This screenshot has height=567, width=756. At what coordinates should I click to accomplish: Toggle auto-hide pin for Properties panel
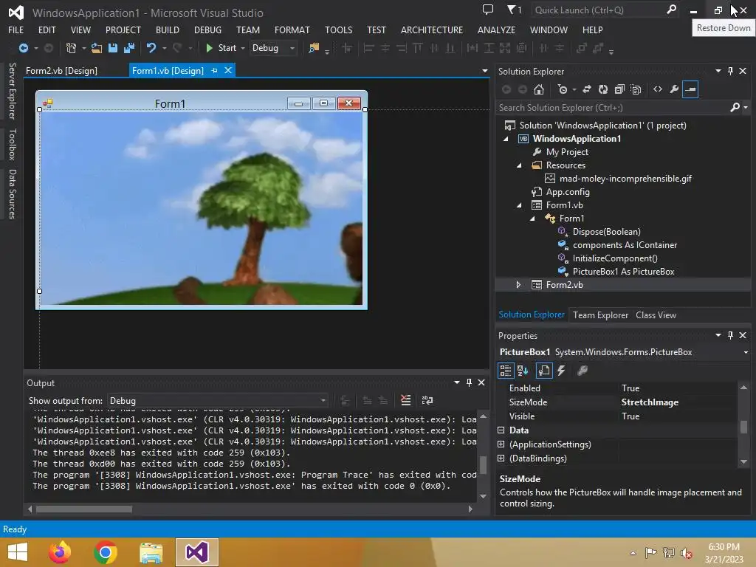pyautogui.click(x=730, y=335)
